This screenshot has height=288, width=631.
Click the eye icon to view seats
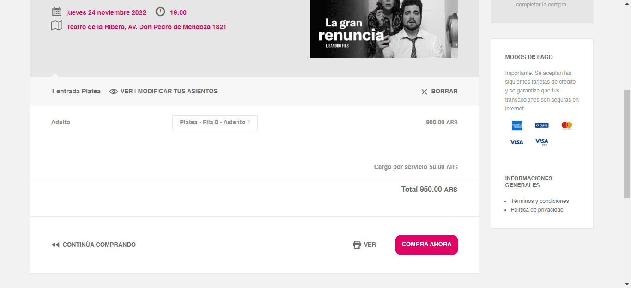[x=114, y=92]
